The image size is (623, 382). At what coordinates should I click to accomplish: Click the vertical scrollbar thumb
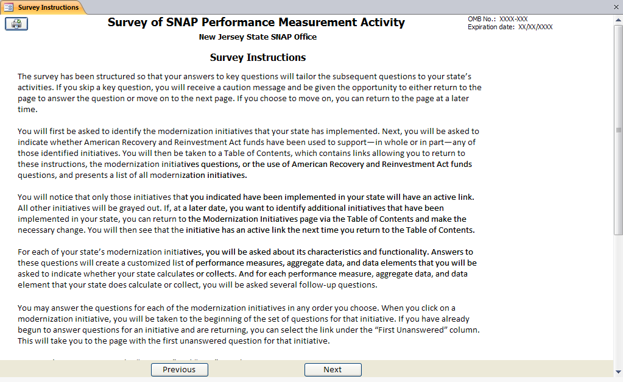pos(618,130)
